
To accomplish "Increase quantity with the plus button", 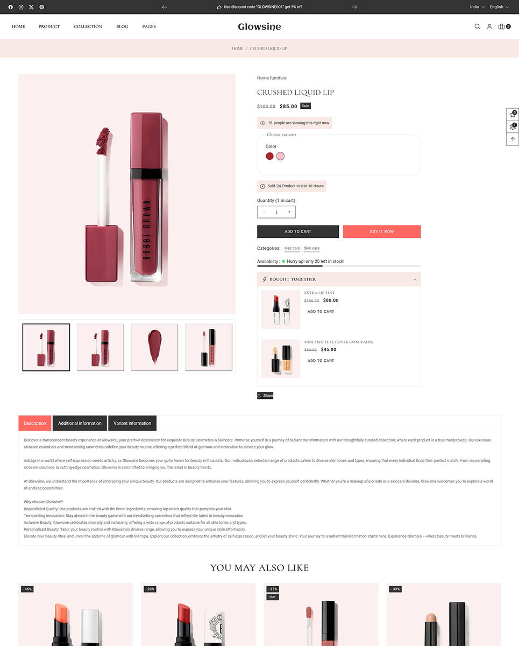I will tap(289, 212).
